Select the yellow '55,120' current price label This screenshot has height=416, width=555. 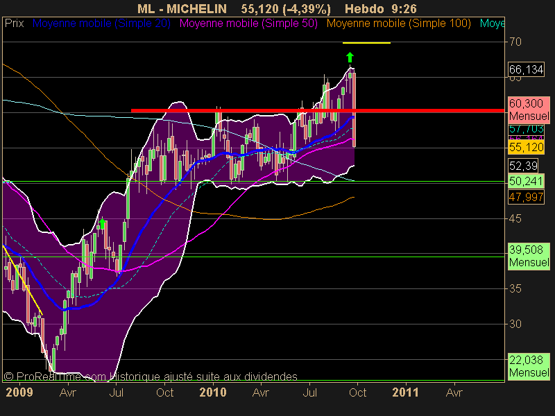click(x=526, y=147)
